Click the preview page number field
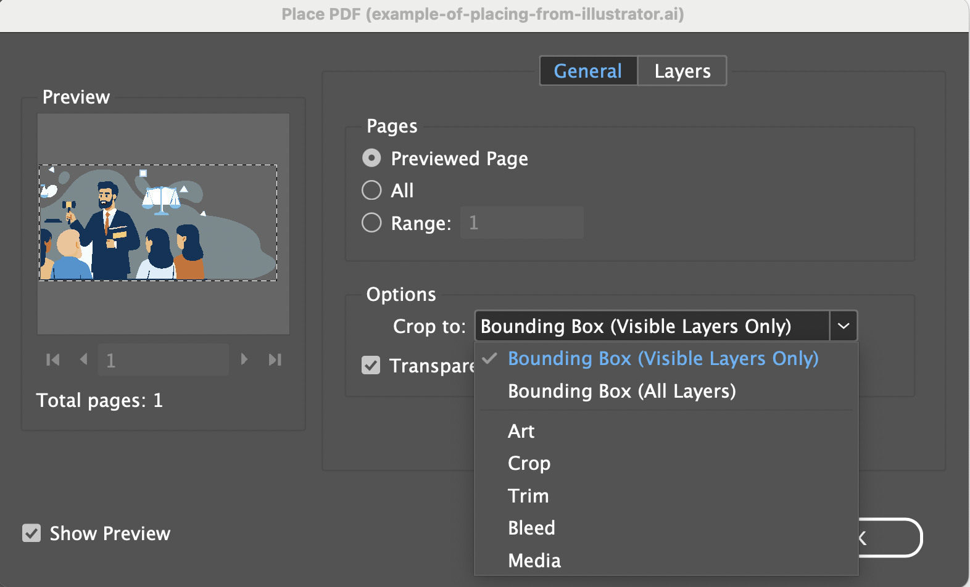Screen dimensions: 970x587 [x=163, y=359]
